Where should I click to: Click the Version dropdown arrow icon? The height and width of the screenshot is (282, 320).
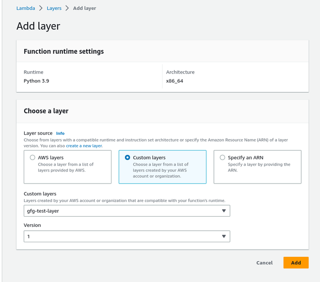coord(224,236)
